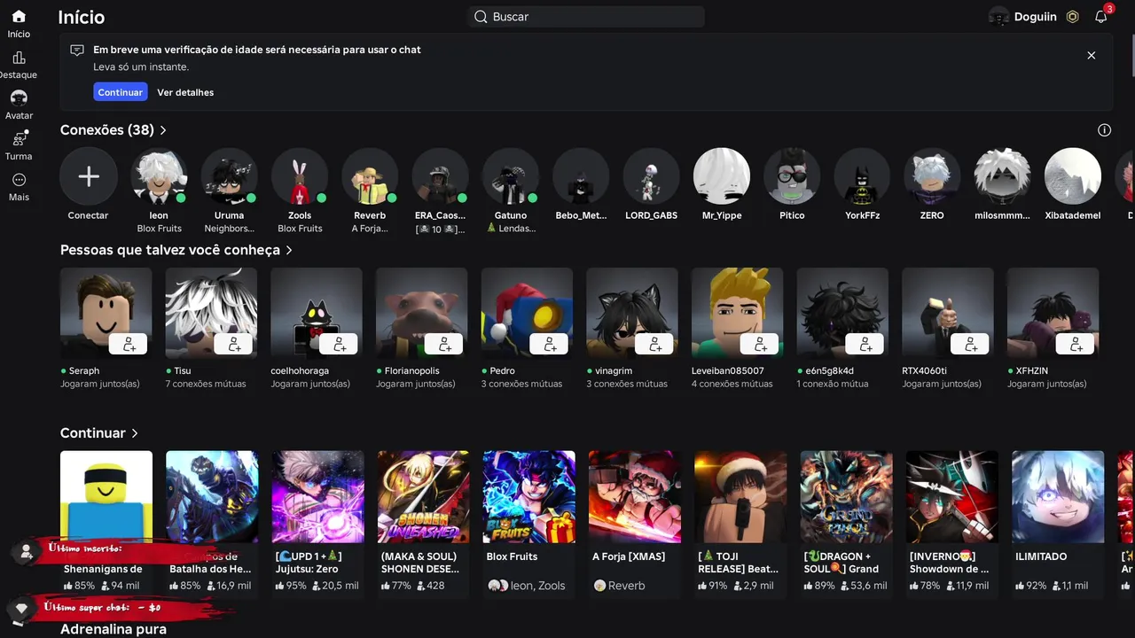Viewport: 1135px width, 638px height.
Task: Open Mr_Yippe's avatar in connections
Action: point(722,176)
